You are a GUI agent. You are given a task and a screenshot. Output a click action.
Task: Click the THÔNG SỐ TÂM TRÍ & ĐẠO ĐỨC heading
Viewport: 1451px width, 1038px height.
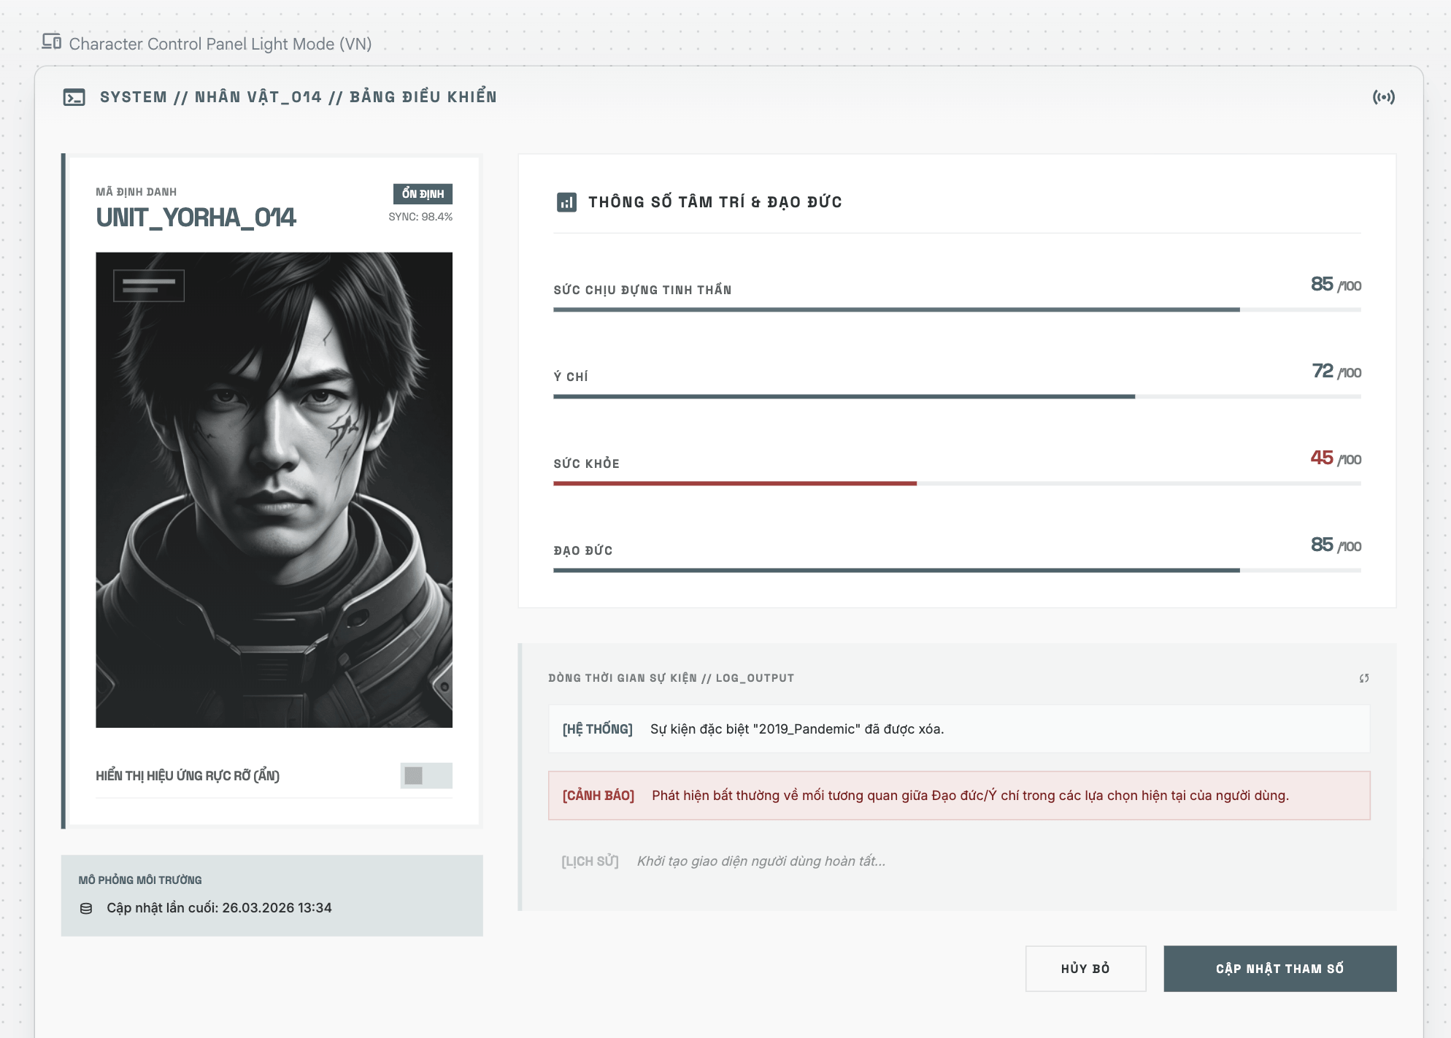[715, 202]
